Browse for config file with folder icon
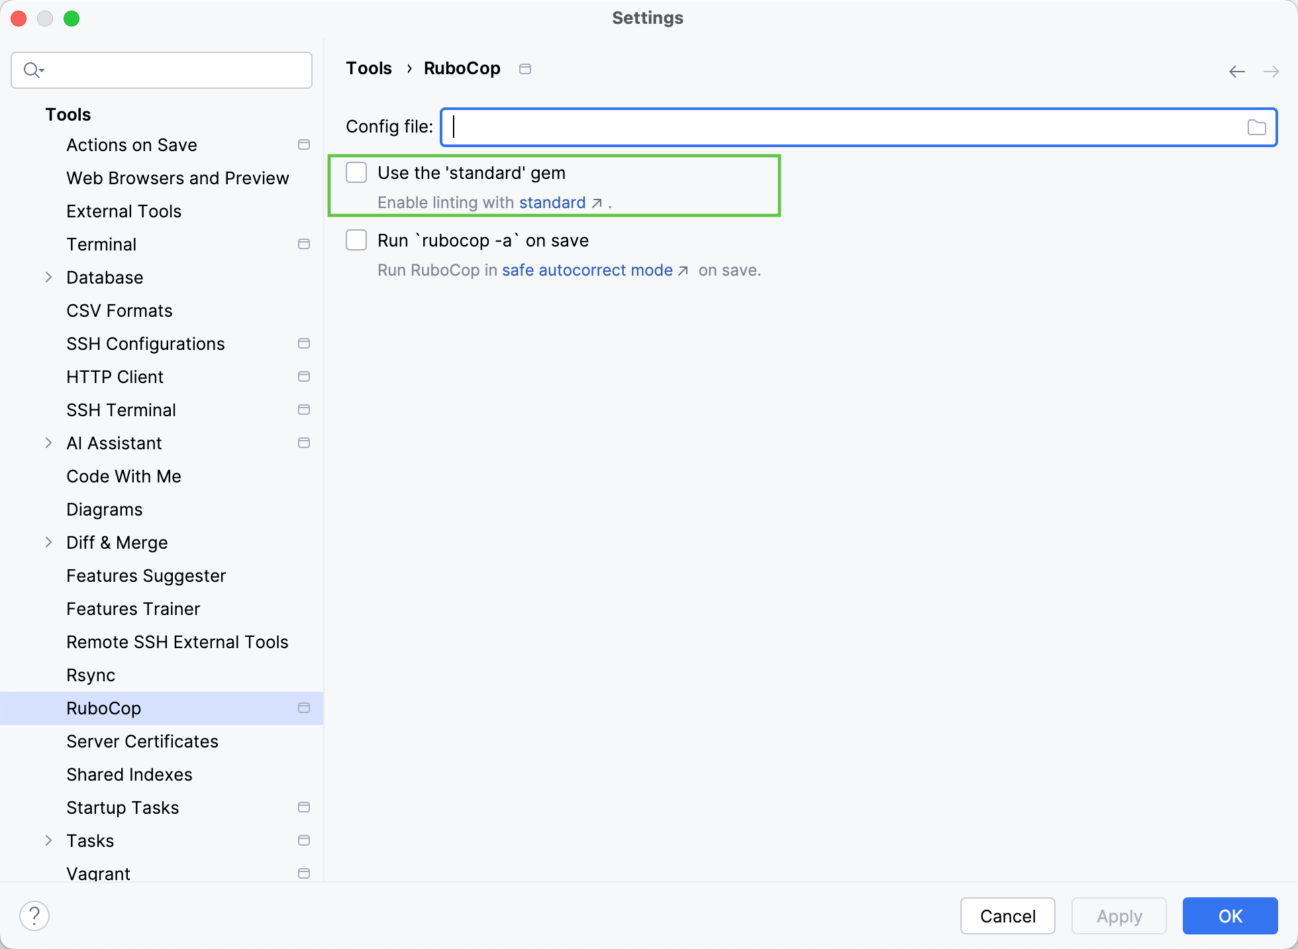Screen dimensions: 1298x949 (1256, 127)
